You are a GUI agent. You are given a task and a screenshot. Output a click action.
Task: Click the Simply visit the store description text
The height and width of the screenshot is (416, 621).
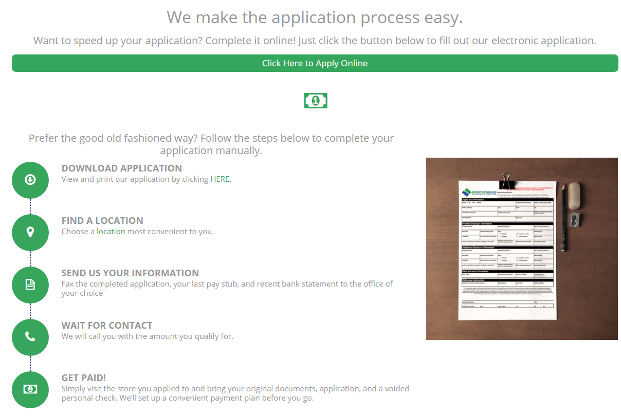coord(235,393)
